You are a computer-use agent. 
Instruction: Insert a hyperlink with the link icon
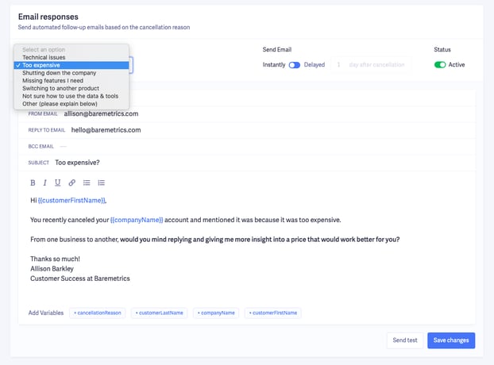tap(71, 182)
